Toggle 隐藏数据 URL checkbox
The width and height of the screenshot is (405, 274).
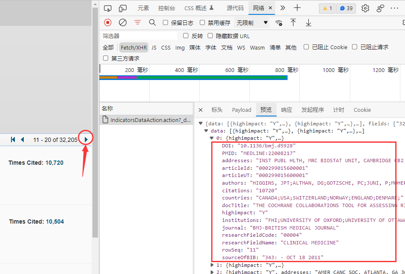[x=210, y=36]
